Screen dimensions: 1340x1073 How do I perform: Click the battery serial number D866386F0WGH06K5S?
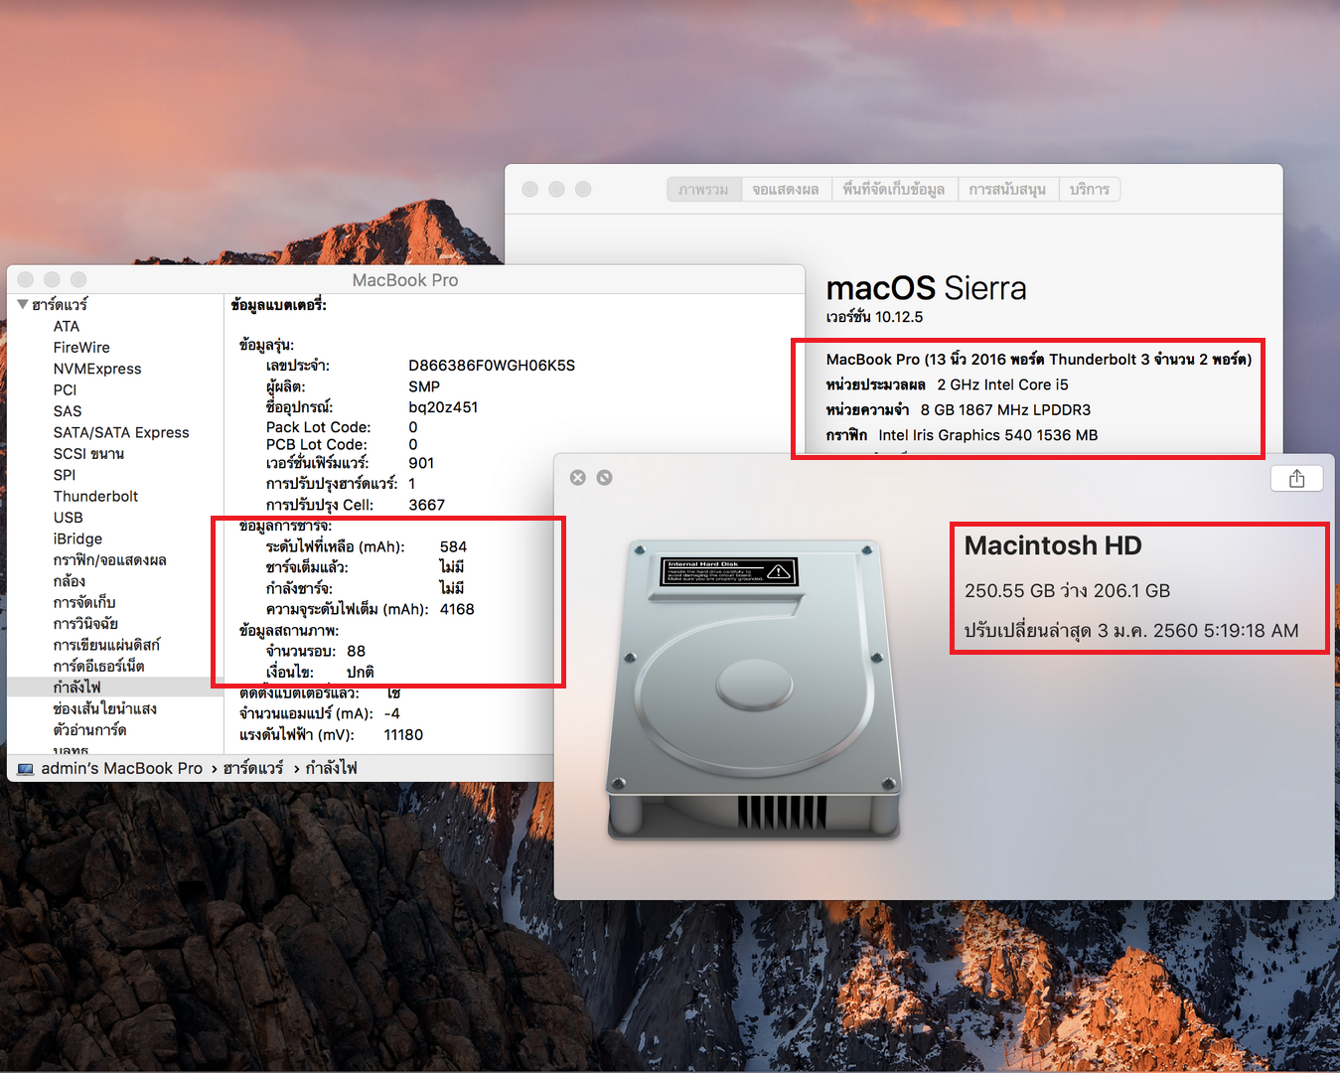coord(492,365)
